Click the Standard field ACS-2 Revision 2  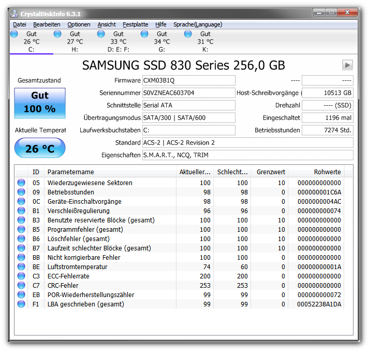pyautogui.click(x=247, y=143)
